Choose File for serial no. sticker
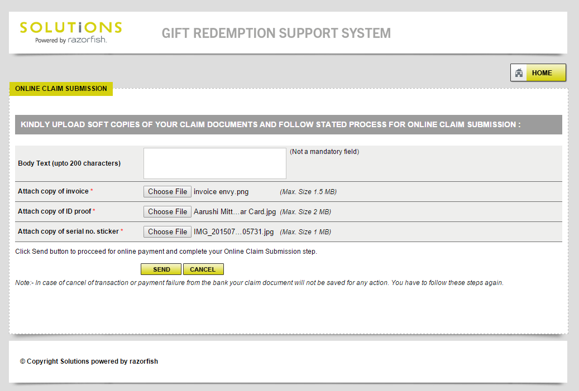The width and height of the screenshot is (579, 391). (168, 231)
